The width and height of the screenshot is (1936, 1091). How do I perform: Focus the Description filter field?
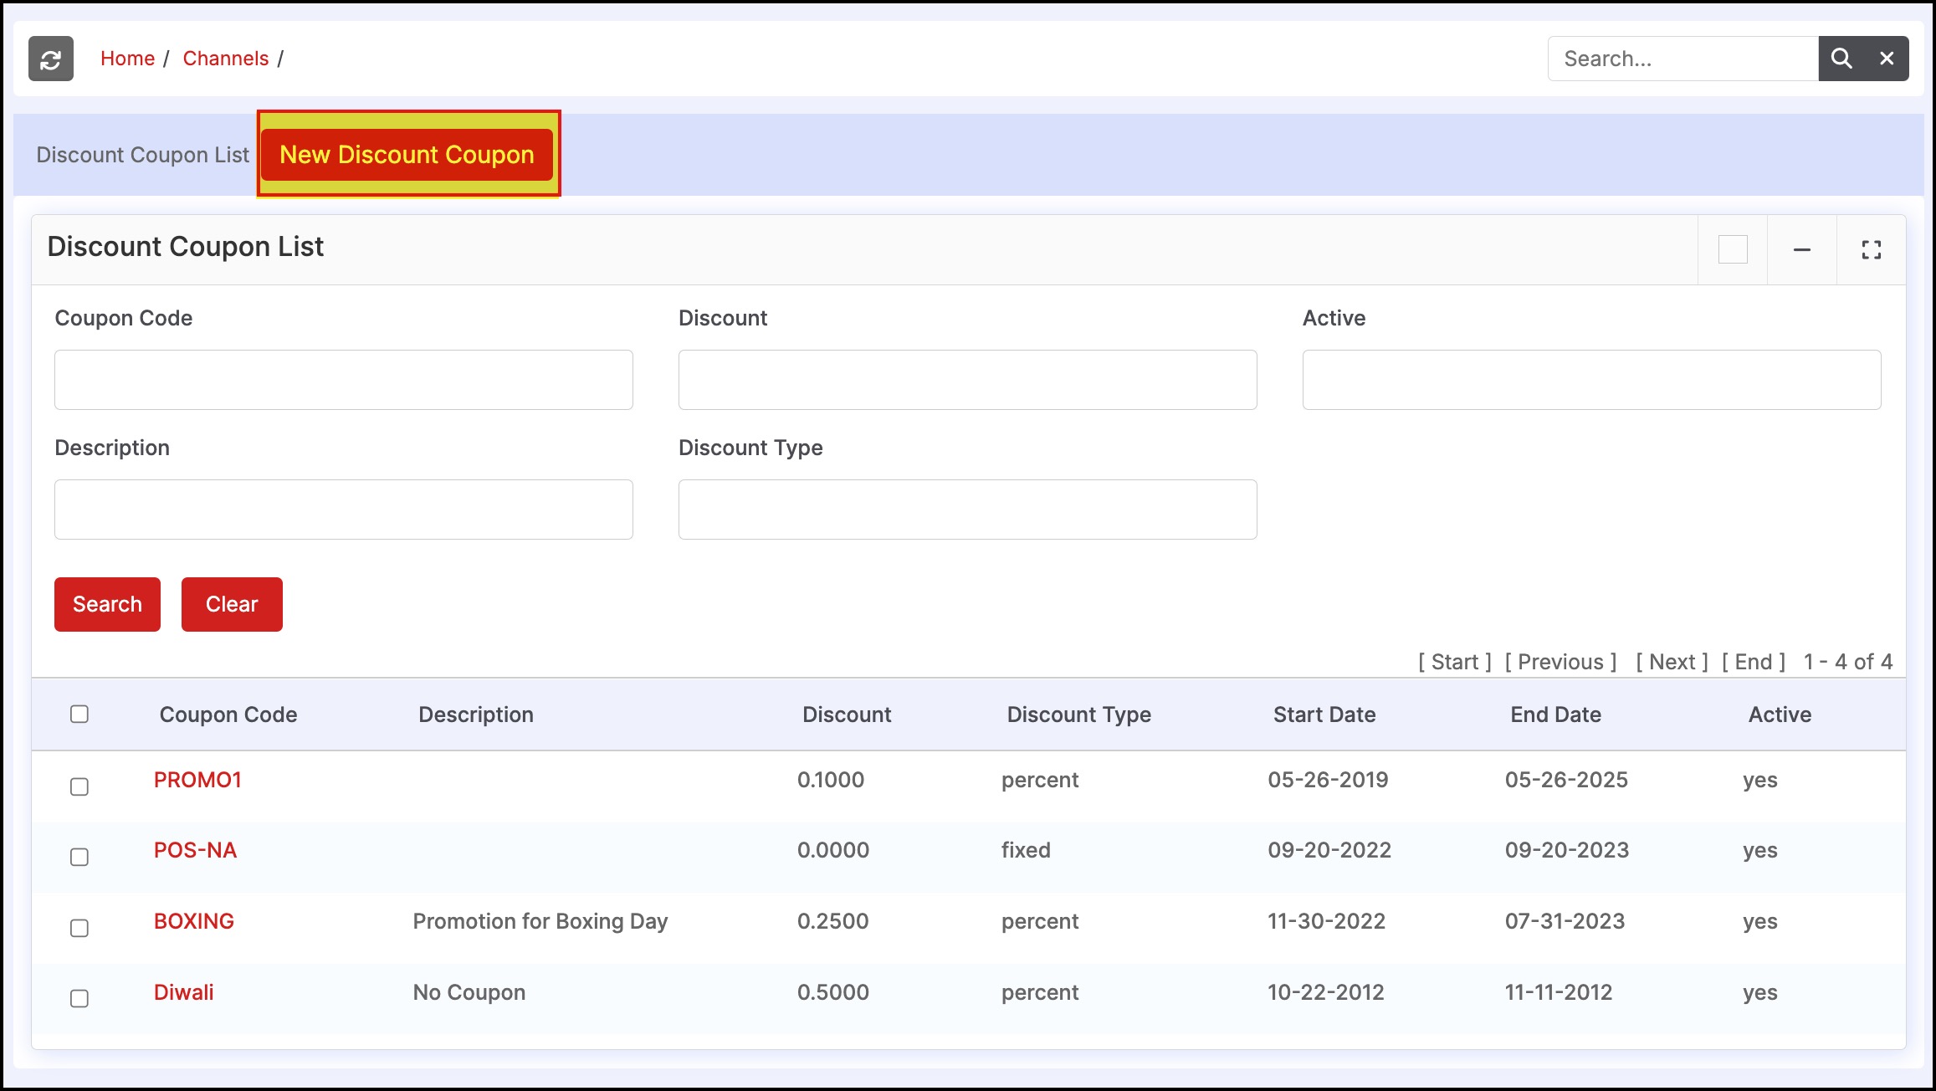(x=344, y=510)
